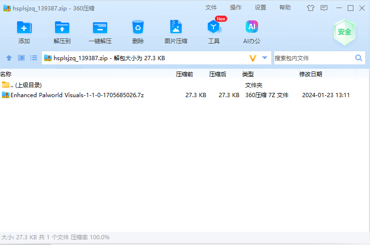Click the skin (shirt) icon in title bar

point(311,8)
